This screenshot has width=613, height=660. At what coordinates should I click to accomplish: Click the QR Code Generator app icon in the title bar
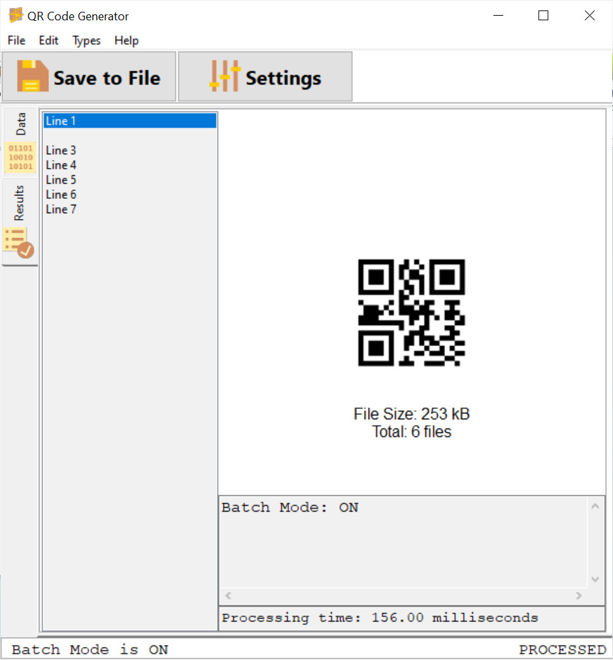click(16, 15)
